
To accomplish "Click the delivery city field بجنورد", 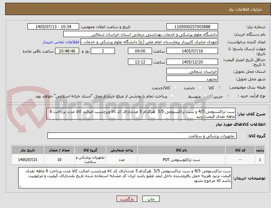I will tap(192, 79).
